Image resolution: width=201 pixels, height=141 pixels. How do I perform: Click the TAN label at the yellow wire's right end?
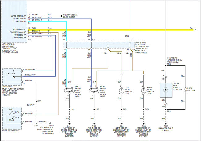point(191,28)
